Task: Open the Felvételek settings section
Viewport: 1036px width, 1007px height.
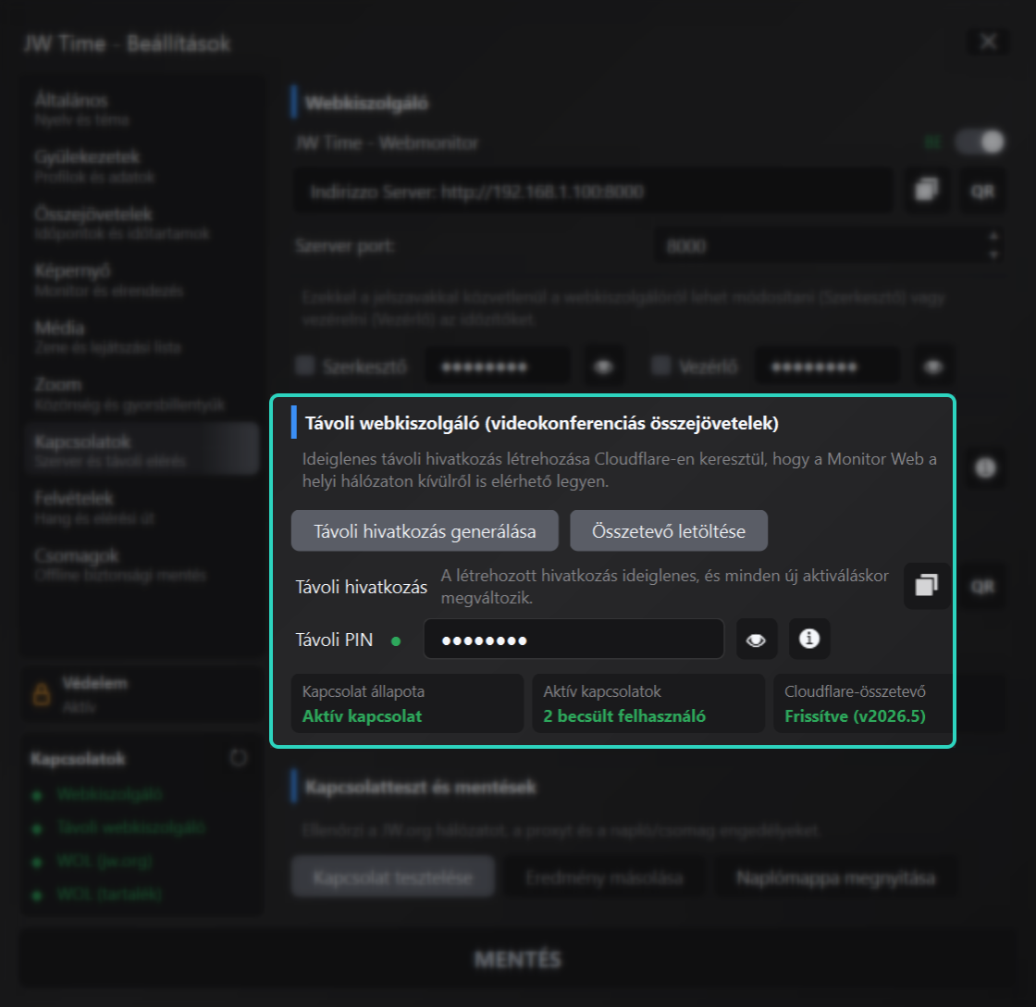Action: tap(142, 507)
